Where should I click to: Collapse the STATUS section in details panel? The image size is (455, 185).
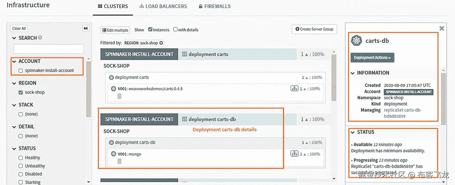pos(353,132)
